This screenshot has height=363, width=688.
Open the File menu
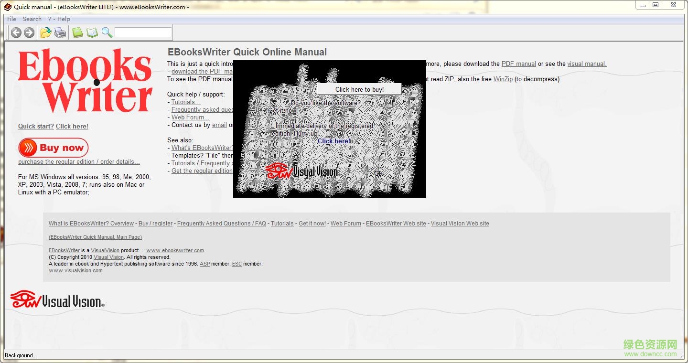pos(11,19)
